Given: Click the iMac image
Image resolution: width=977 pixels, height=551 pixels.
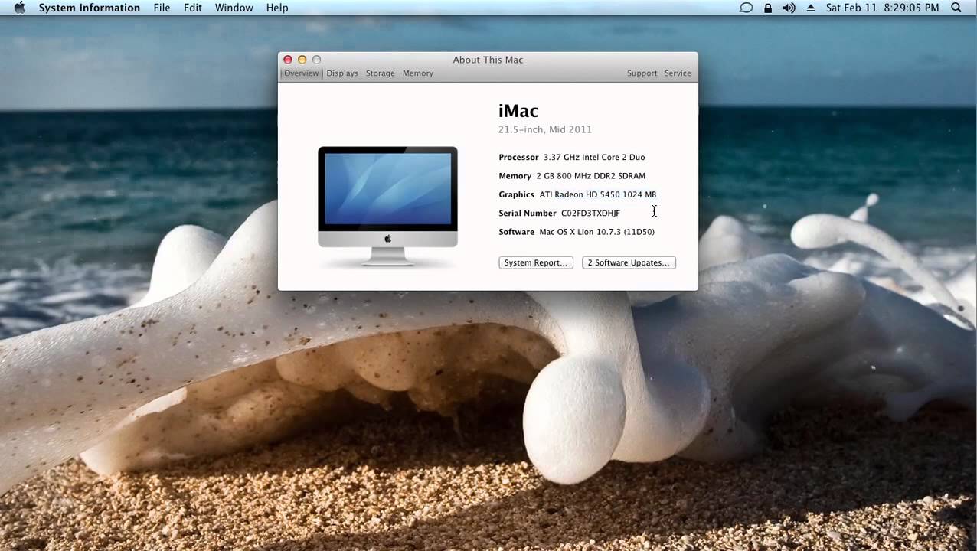Looking at the screenshot, I should tap(387, 206).
